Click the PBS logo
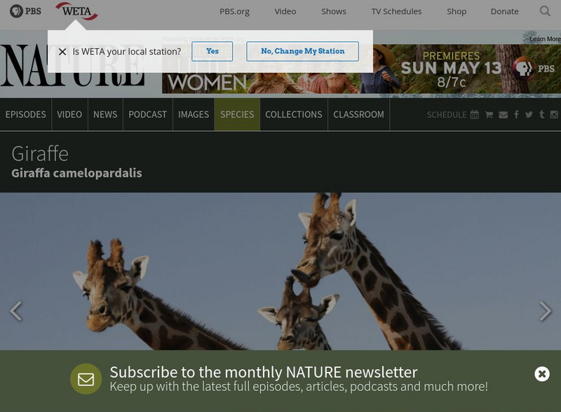This screenshot has height=412, width=561. tap(25, 11)
